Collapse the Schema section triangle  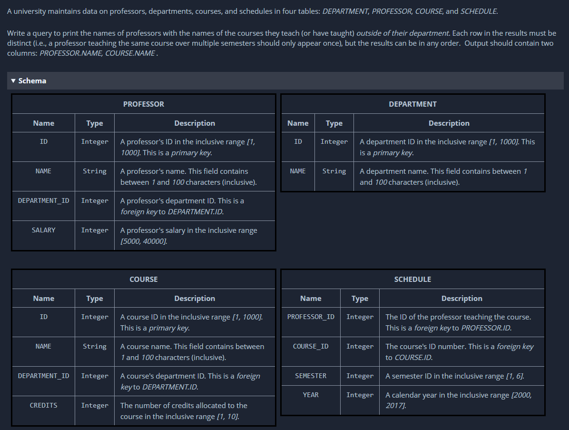(x=13, y=80)
